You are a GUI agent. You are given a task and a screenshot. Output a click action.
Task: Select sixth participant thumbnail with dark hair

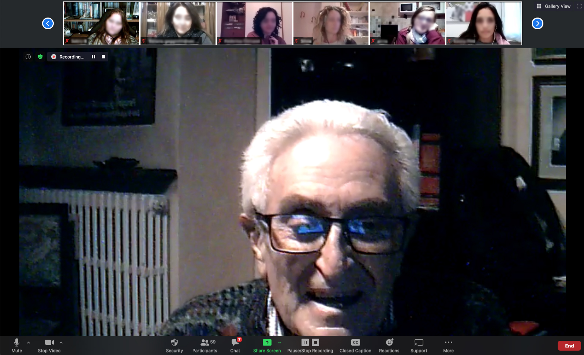coord(484,23)
